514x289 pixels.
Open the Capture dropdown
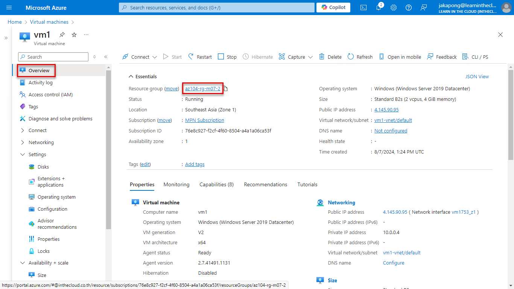pos(296,57)
